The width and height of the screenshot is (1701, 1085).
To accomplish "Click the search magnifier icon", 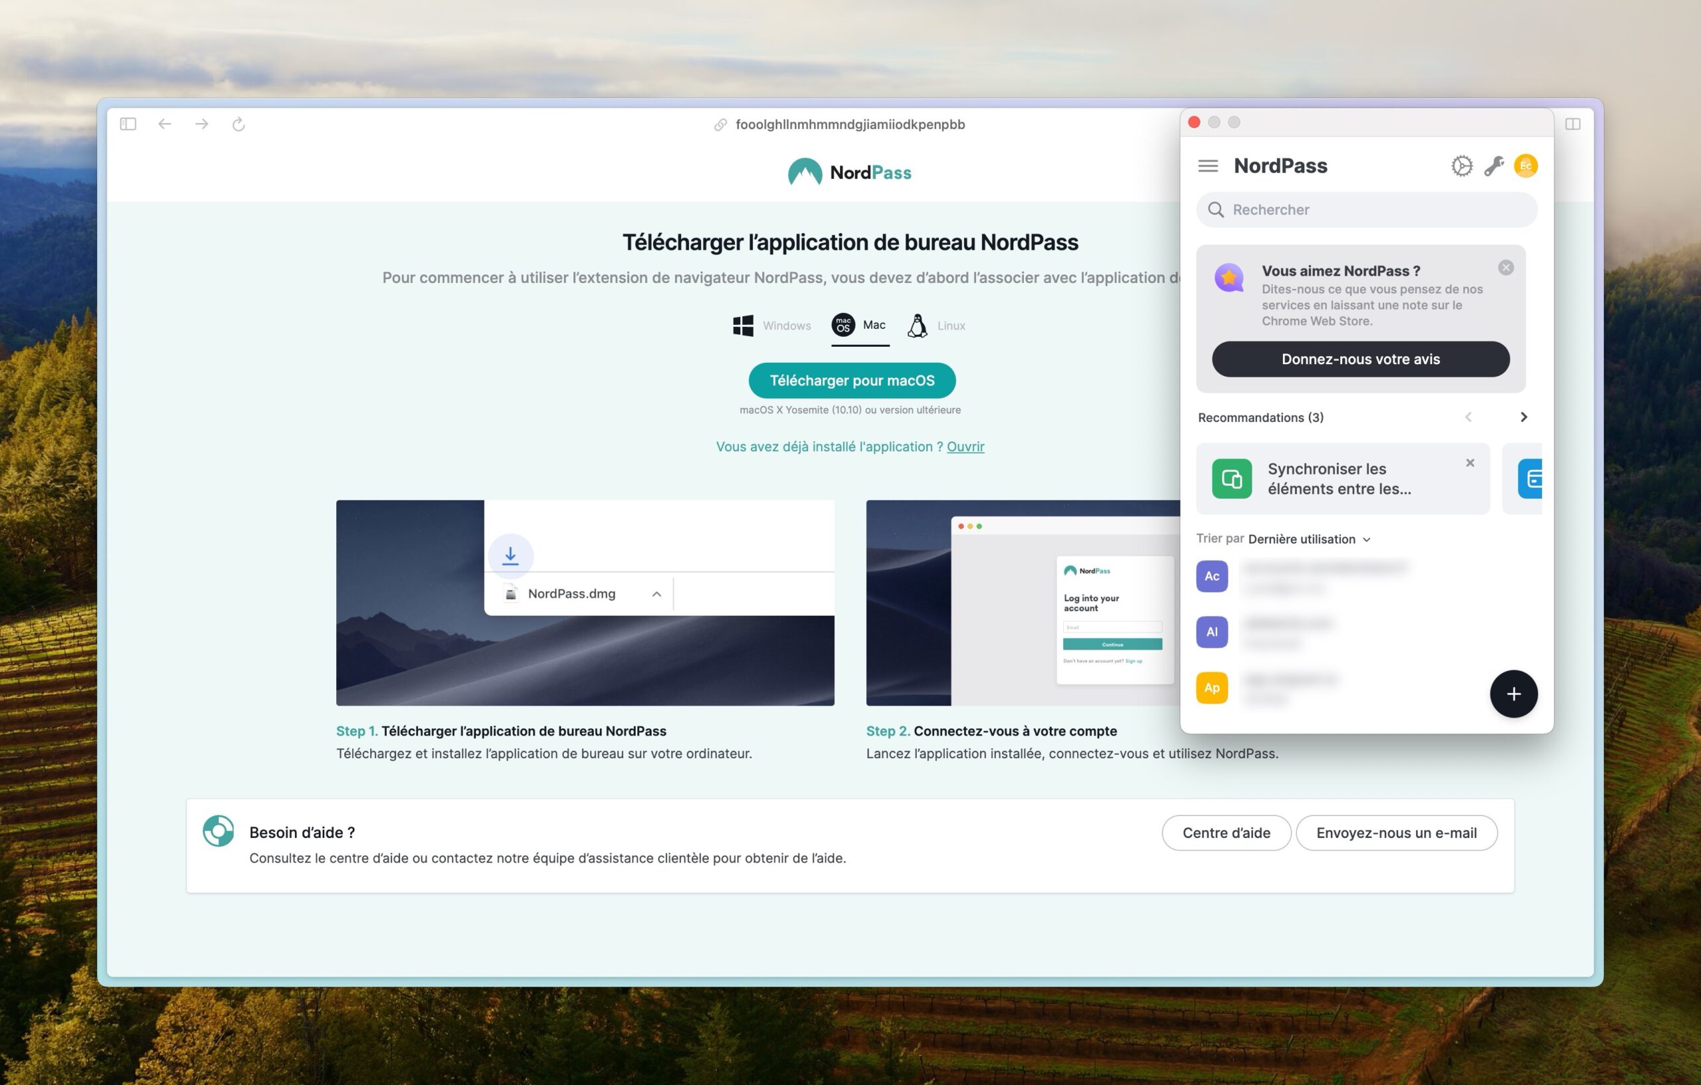I will pyautogui.click(x=1216, y=210).
